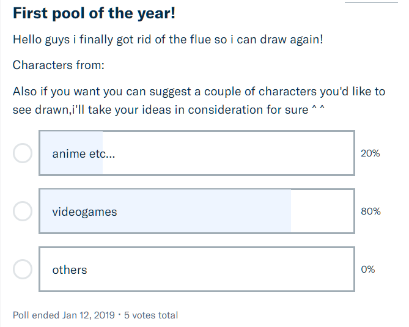Screen dimensions: 409x327
Task: Select the "anime etc..." radio button
Action: [23, 153]
